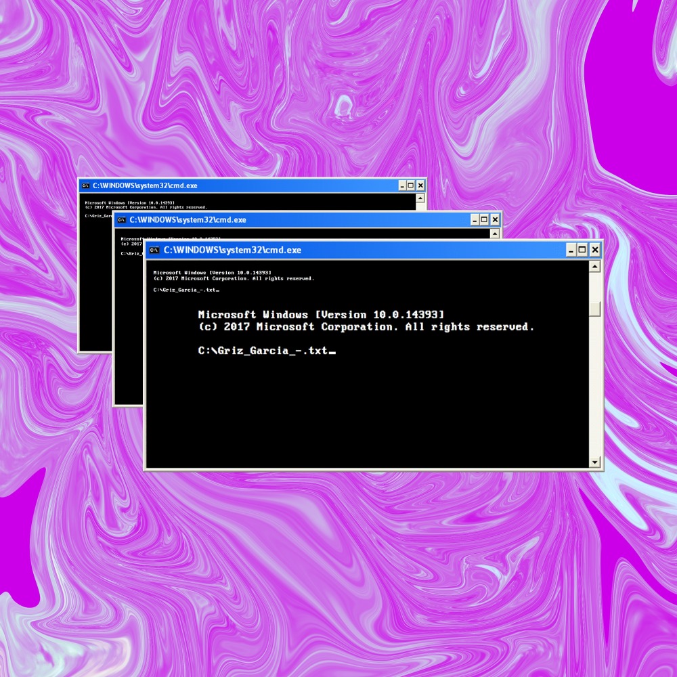Click the large '(c) 2017 Microsoft Corporation' line

(x=366, y=327)
